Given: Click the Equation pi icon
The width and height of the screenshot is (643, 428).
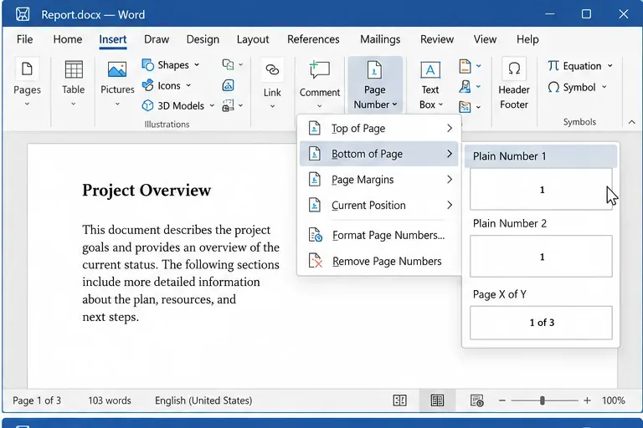Looking at the screenshot, I should point(553,65).
